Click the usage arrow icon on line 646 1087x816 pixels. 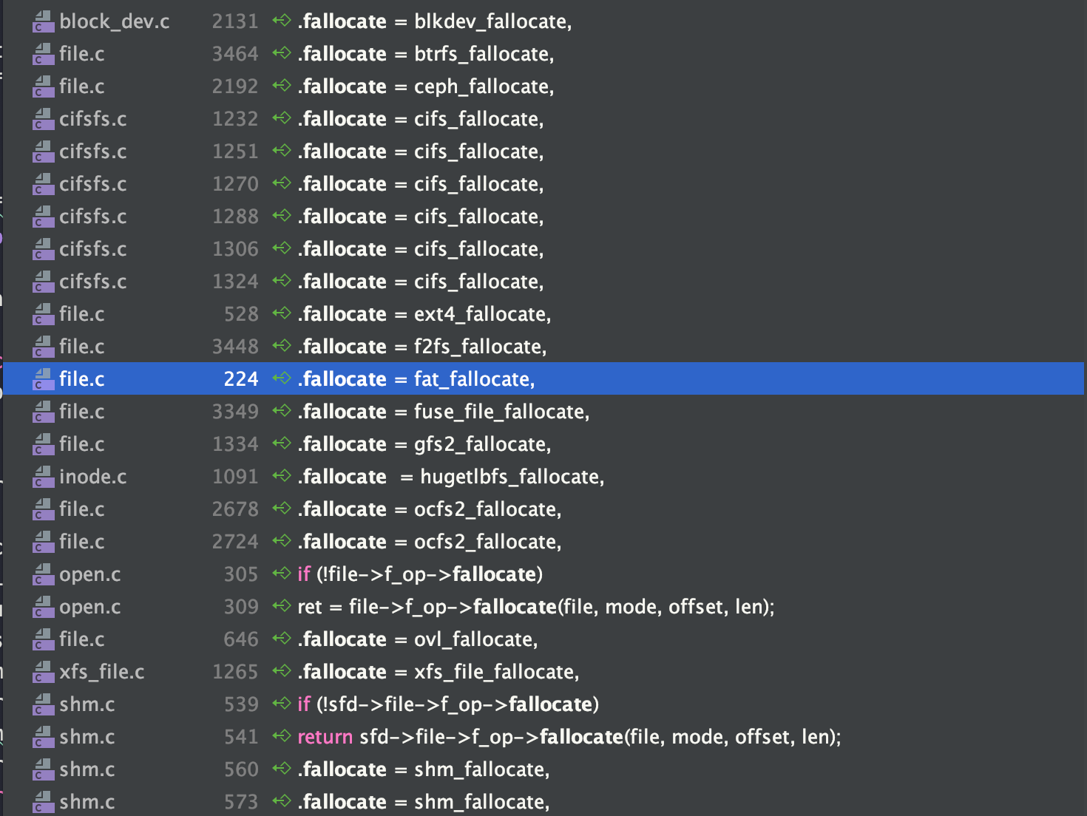point(282,639)
